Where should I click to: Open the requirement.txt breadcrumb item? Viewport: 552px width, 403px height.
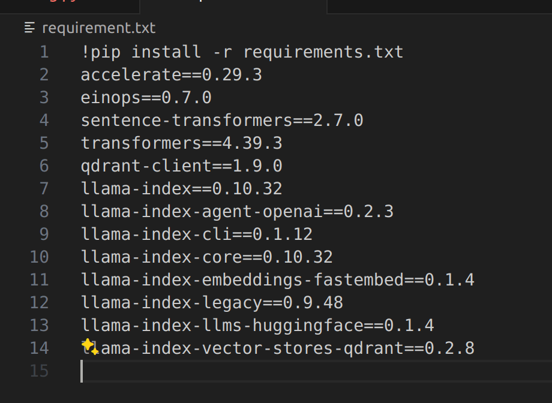click(x=98, y=28)
